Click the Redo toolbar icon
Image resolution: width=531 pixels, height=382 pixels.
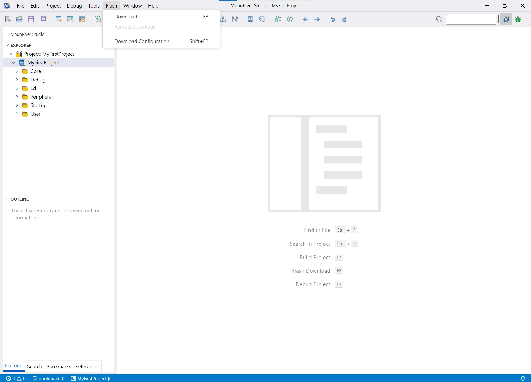344,19
